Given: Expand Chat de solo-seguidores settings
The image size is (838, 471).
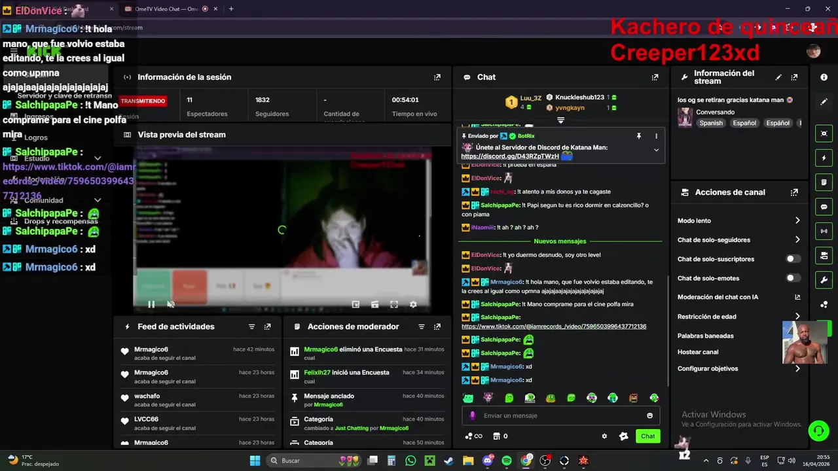Looking at the screenshot, I should 797,240.
